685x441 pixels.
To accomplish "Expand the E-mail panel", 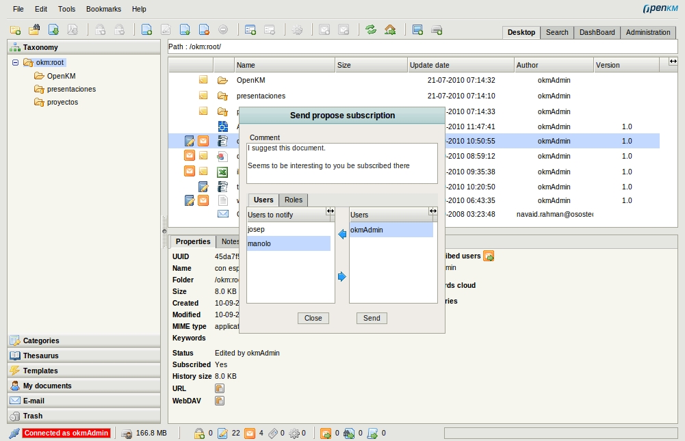I will [x=84, y=401].
